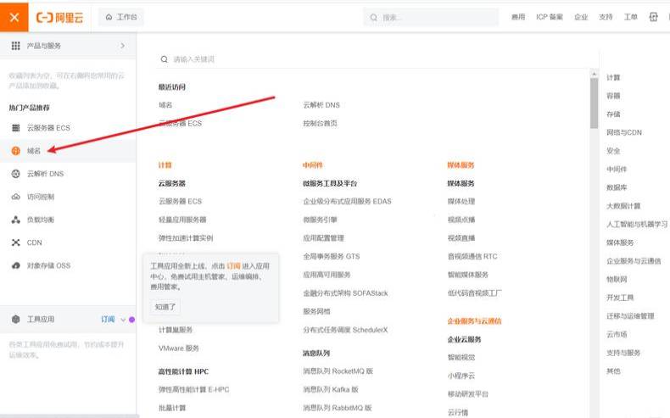
Task: Click the 云服务器 ECS server icon
Action: (x=16, y=128)
